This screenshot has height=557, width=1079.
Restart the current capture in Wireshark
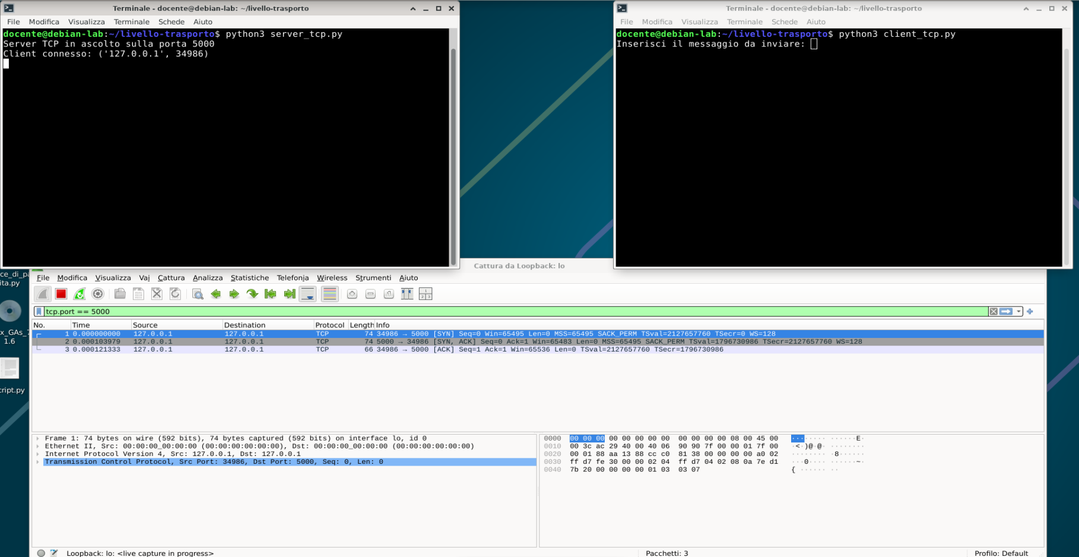coord(80,294)
